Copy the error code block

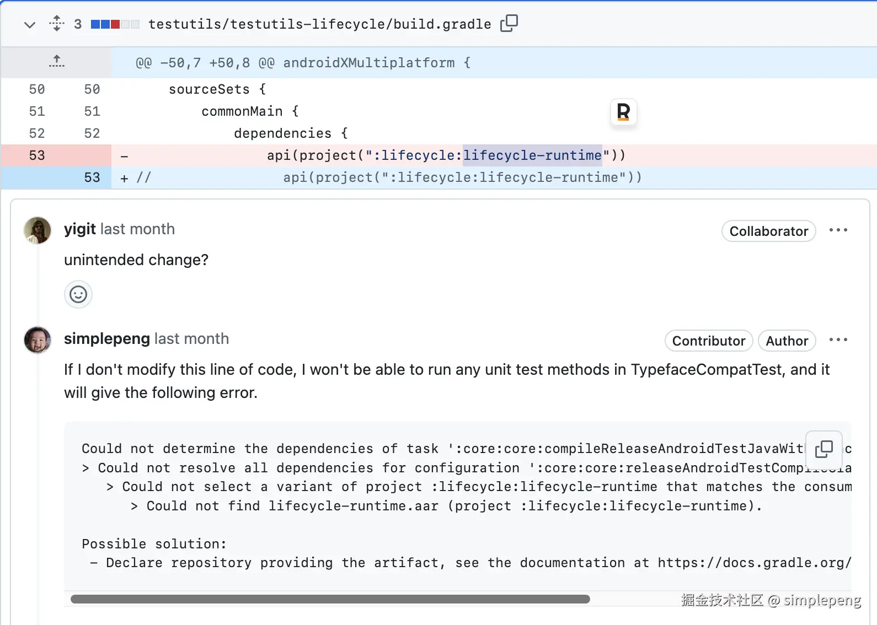click(x=823, y=449)
